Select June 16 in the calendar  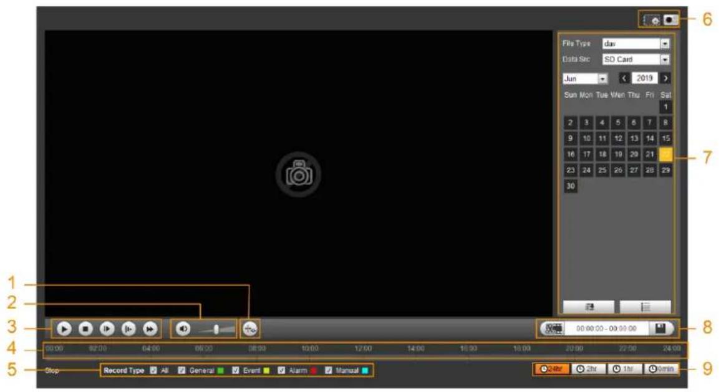click(x=571, y=155)
